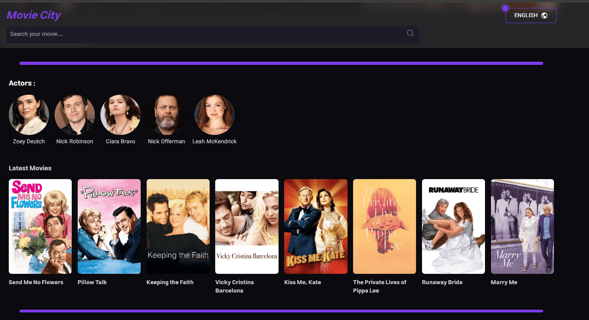This screenshot has height=320, width=589.
Task: Click The Private Lives of Pippa Lee title
Action: (x=380, y=286)
